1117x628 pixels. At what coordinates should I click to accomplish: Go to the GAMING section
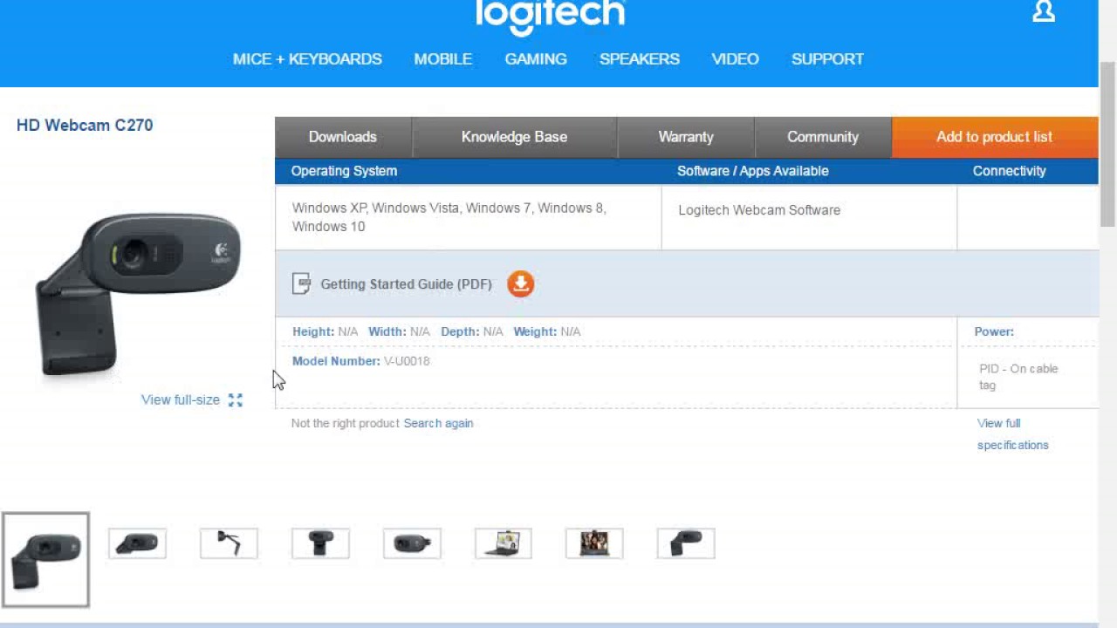(x=536, y=59)
